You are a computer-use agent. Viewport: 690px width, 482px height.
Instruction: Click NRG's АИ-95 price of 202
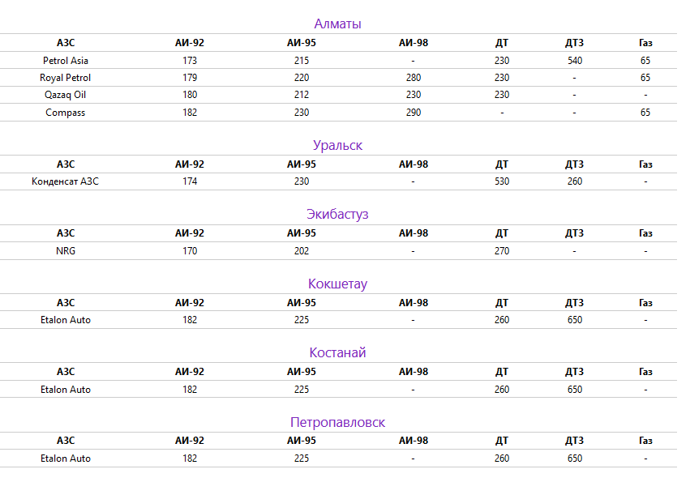point(302,251)
